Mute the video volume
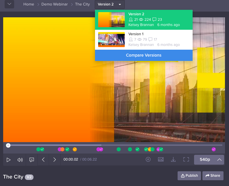Screen dimensions: 229x186 point(20,160)
